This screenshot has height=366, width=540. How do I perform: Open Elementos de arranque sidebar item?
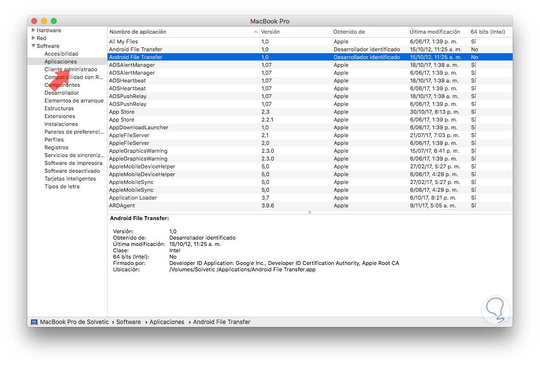tap(74, 101)
